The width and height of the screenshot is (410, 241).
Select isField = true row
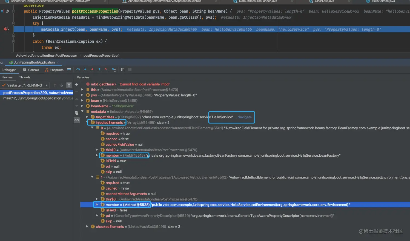click(245, 161)
